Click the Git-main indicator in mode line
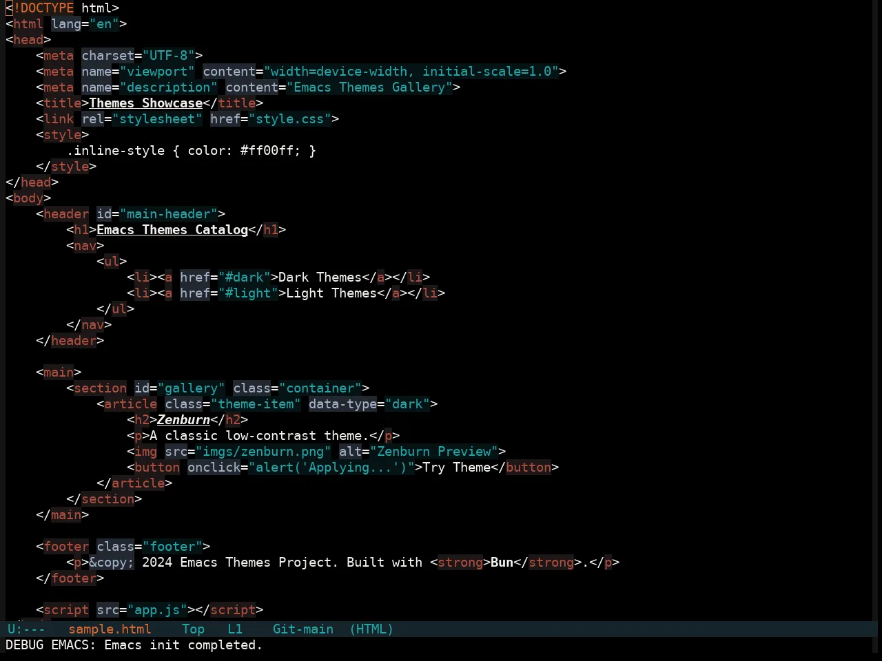 (x=303, y=629)
